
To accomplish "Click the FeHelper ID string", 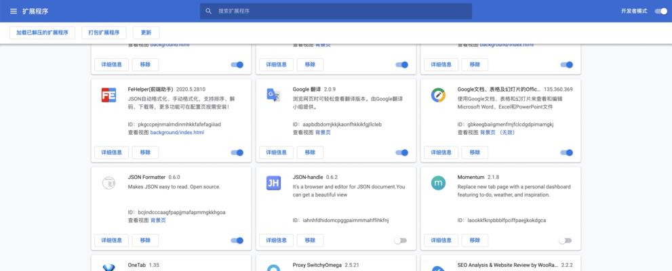I will tap(180, 125).
